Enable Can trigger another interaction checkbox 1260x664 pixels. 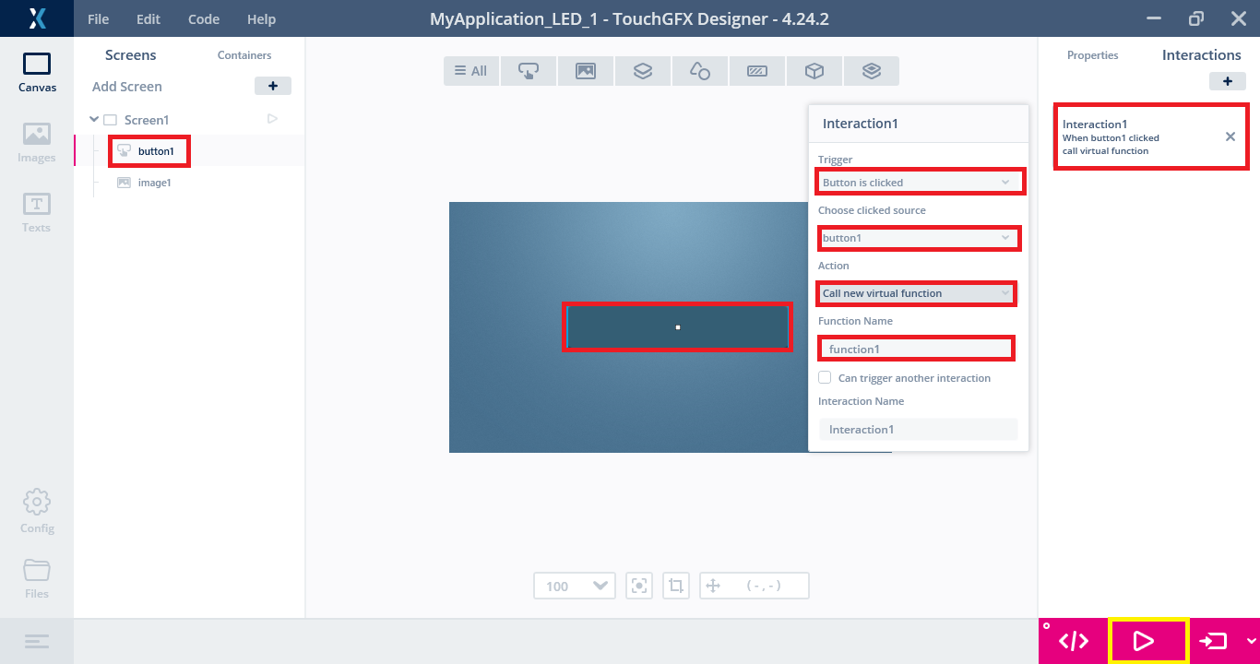826,377
